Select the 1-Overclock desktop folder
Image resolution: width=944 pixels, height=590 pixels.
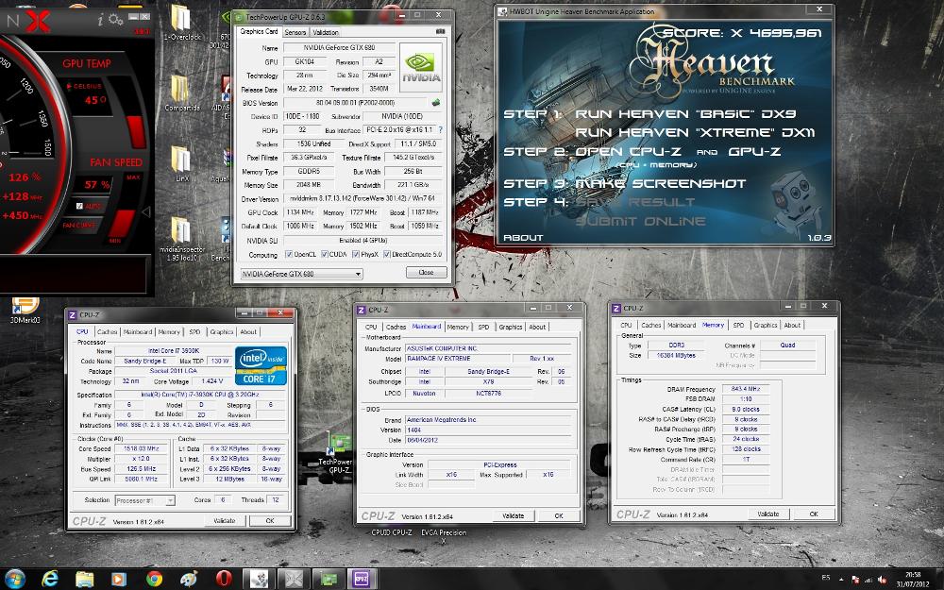(181, 23)
